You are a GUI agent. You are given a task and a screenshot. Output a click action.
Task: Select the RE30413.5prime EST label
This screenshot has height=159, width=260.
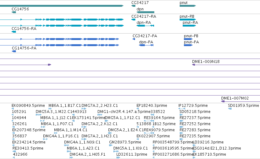[28, 148]
